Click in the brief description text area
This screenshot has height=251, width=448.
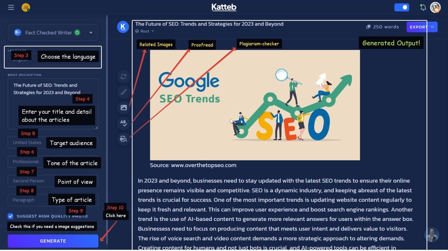pos(53,104)
